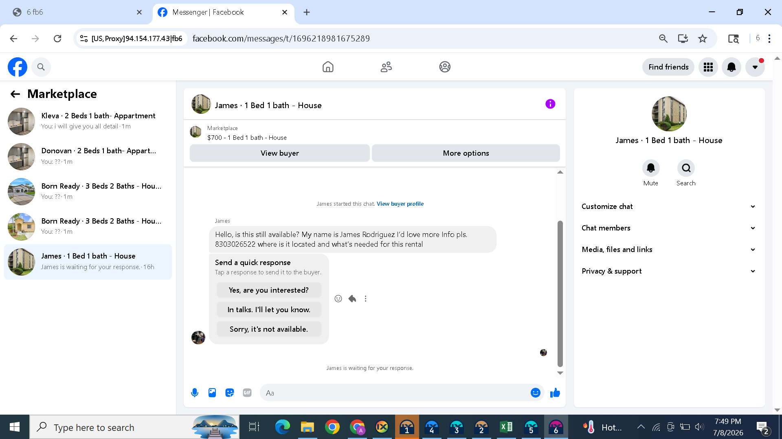Reply to James's message arrow icon
Viewport: 782px width, 439px height.
pyautogui.click(x=352, y=299)
